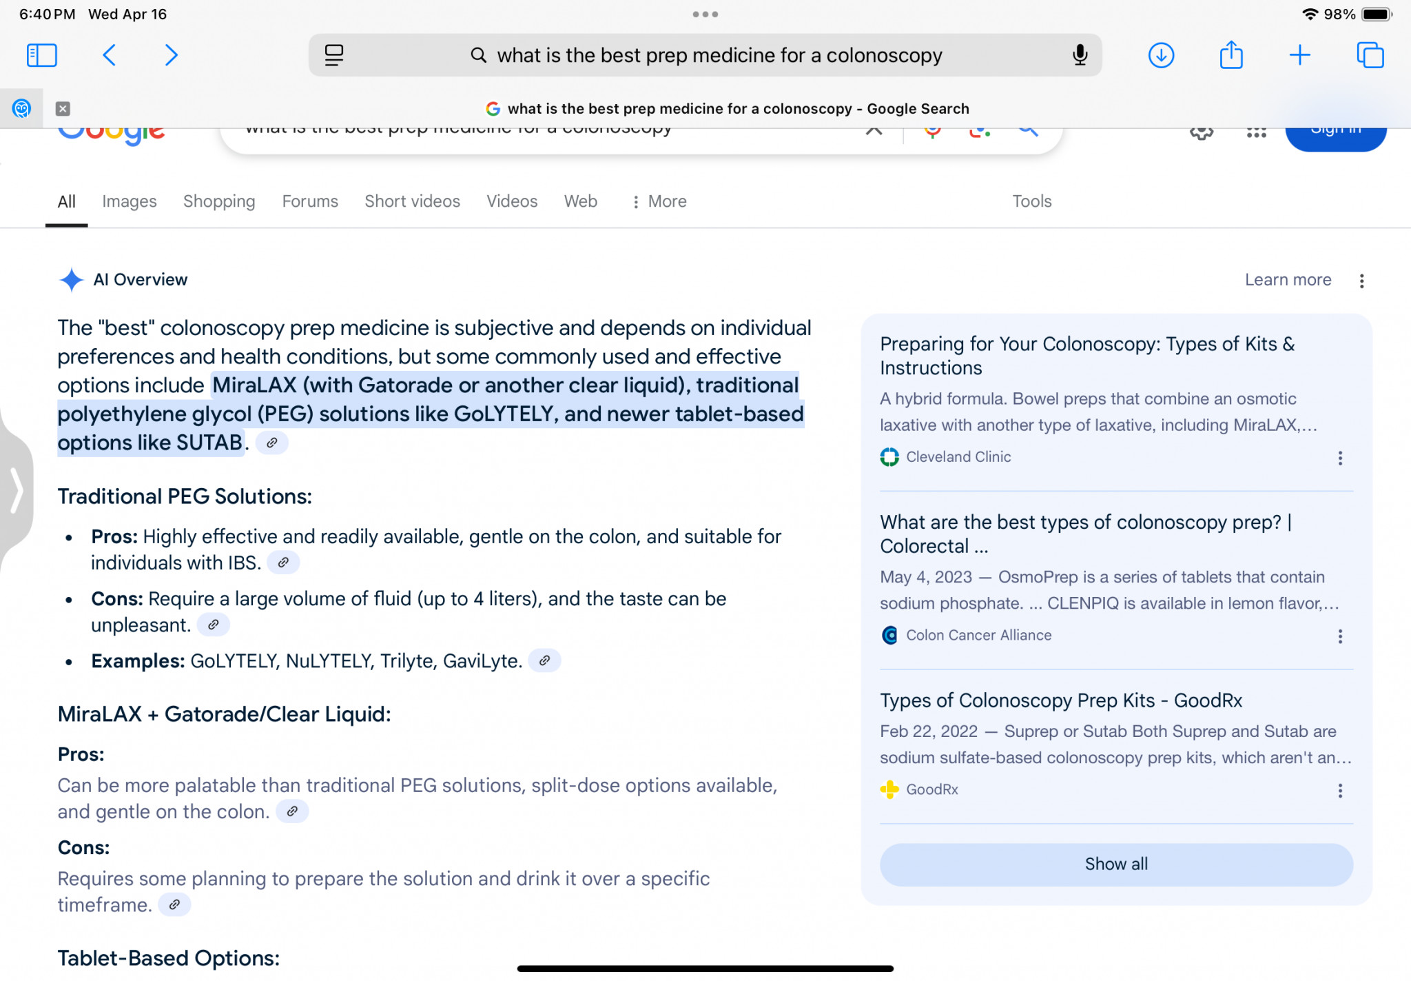Go forward to next page

tap(171, 55)
